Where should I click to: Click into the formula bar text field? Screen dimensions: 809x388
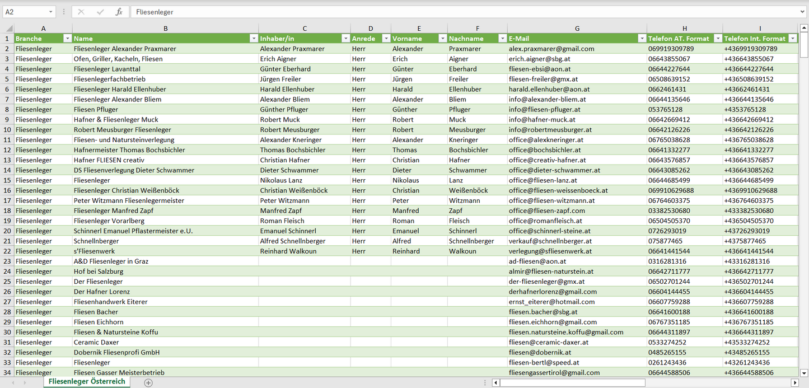tap(448, 12)
